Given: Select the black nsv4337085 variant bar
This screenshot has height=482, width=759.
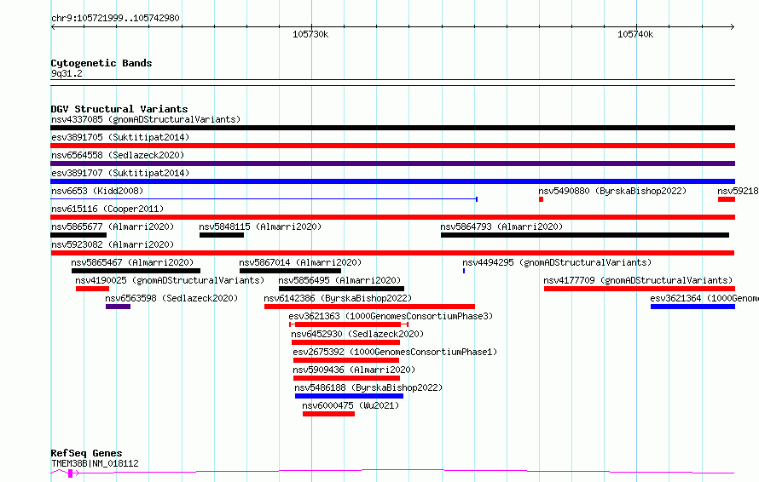Looking at the screenshot, I should tap(392, 128).
